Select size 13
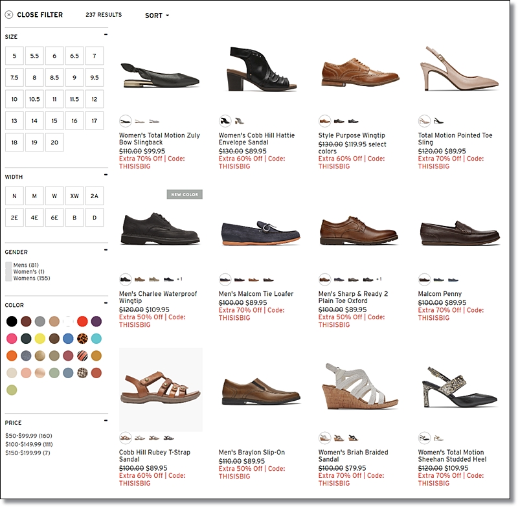The height and width of the screenshot is (507, 518). click(14, 121)
